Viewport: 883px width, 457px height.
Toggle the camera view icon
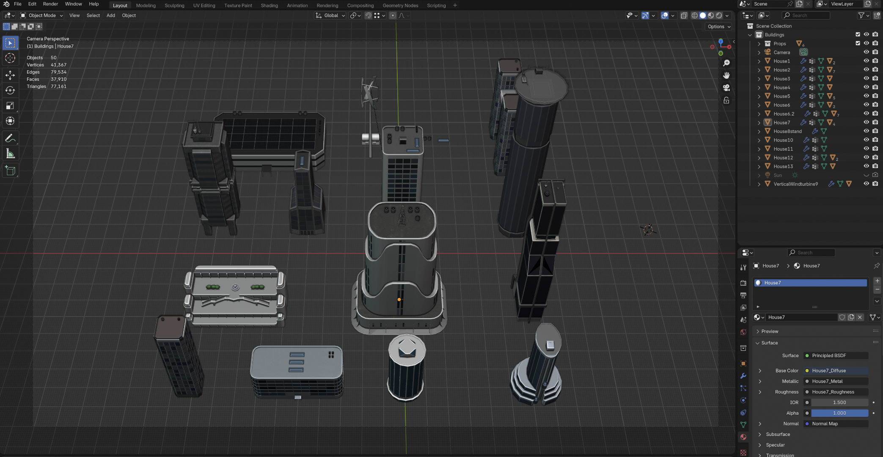[x=726, y=88]
